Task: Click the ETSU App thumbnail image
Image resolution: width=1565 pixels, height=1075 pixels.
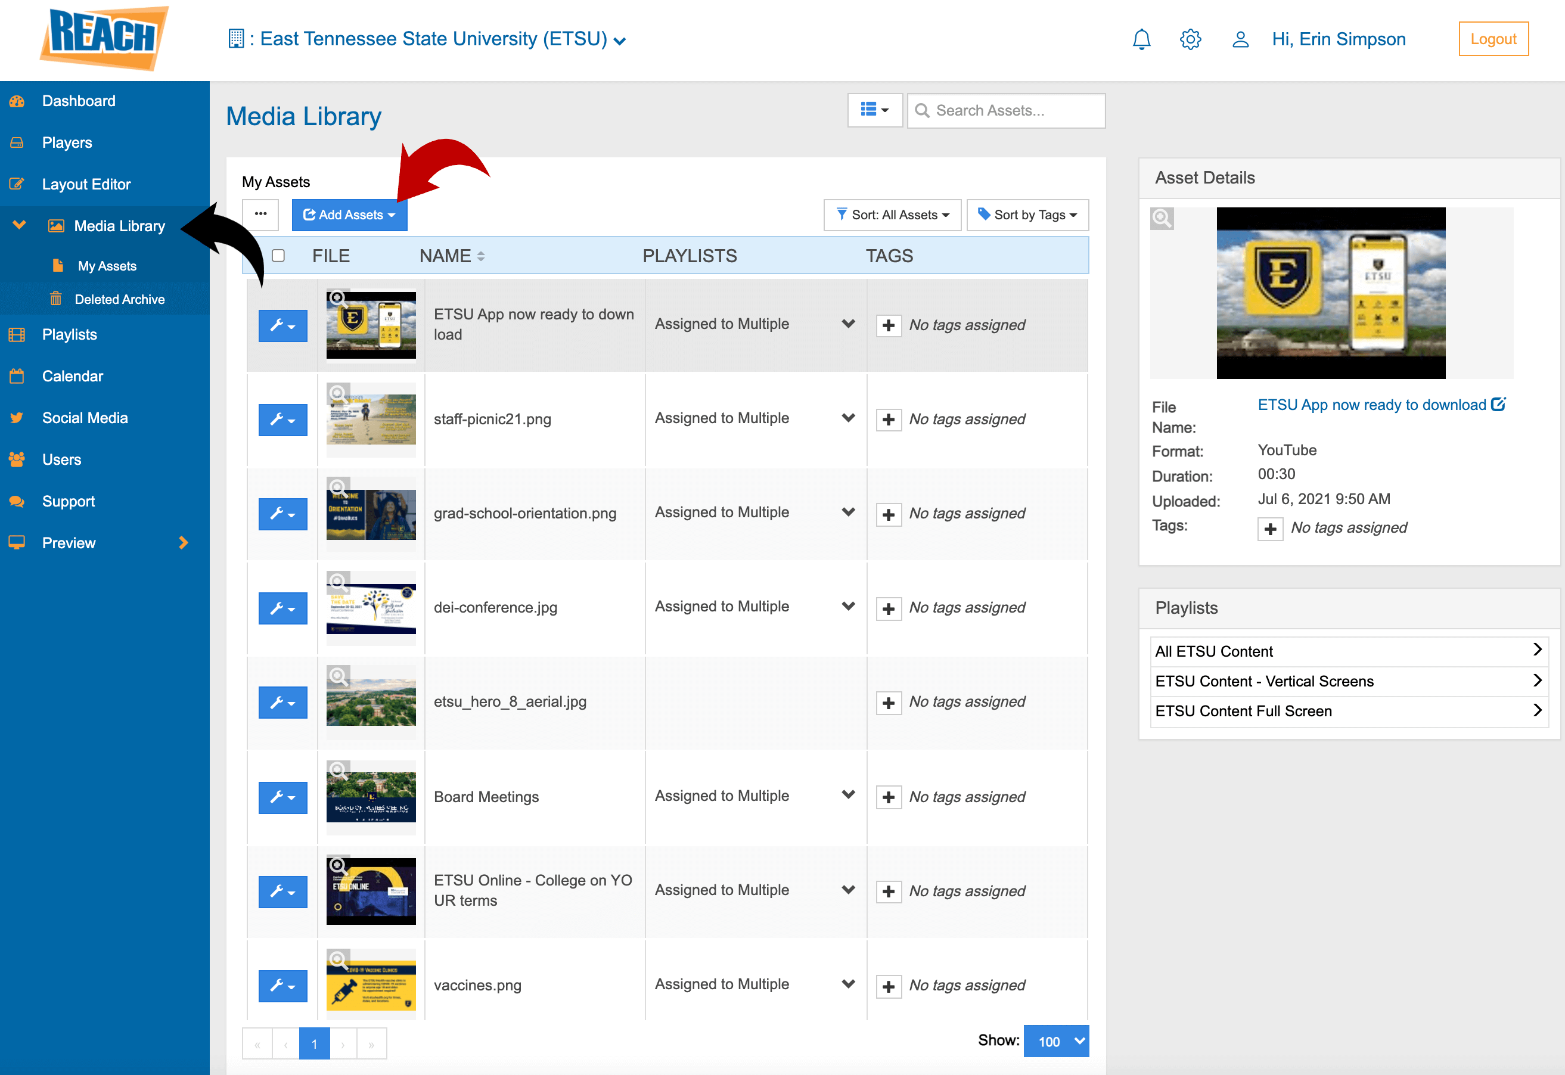Action: coord(370,325)
